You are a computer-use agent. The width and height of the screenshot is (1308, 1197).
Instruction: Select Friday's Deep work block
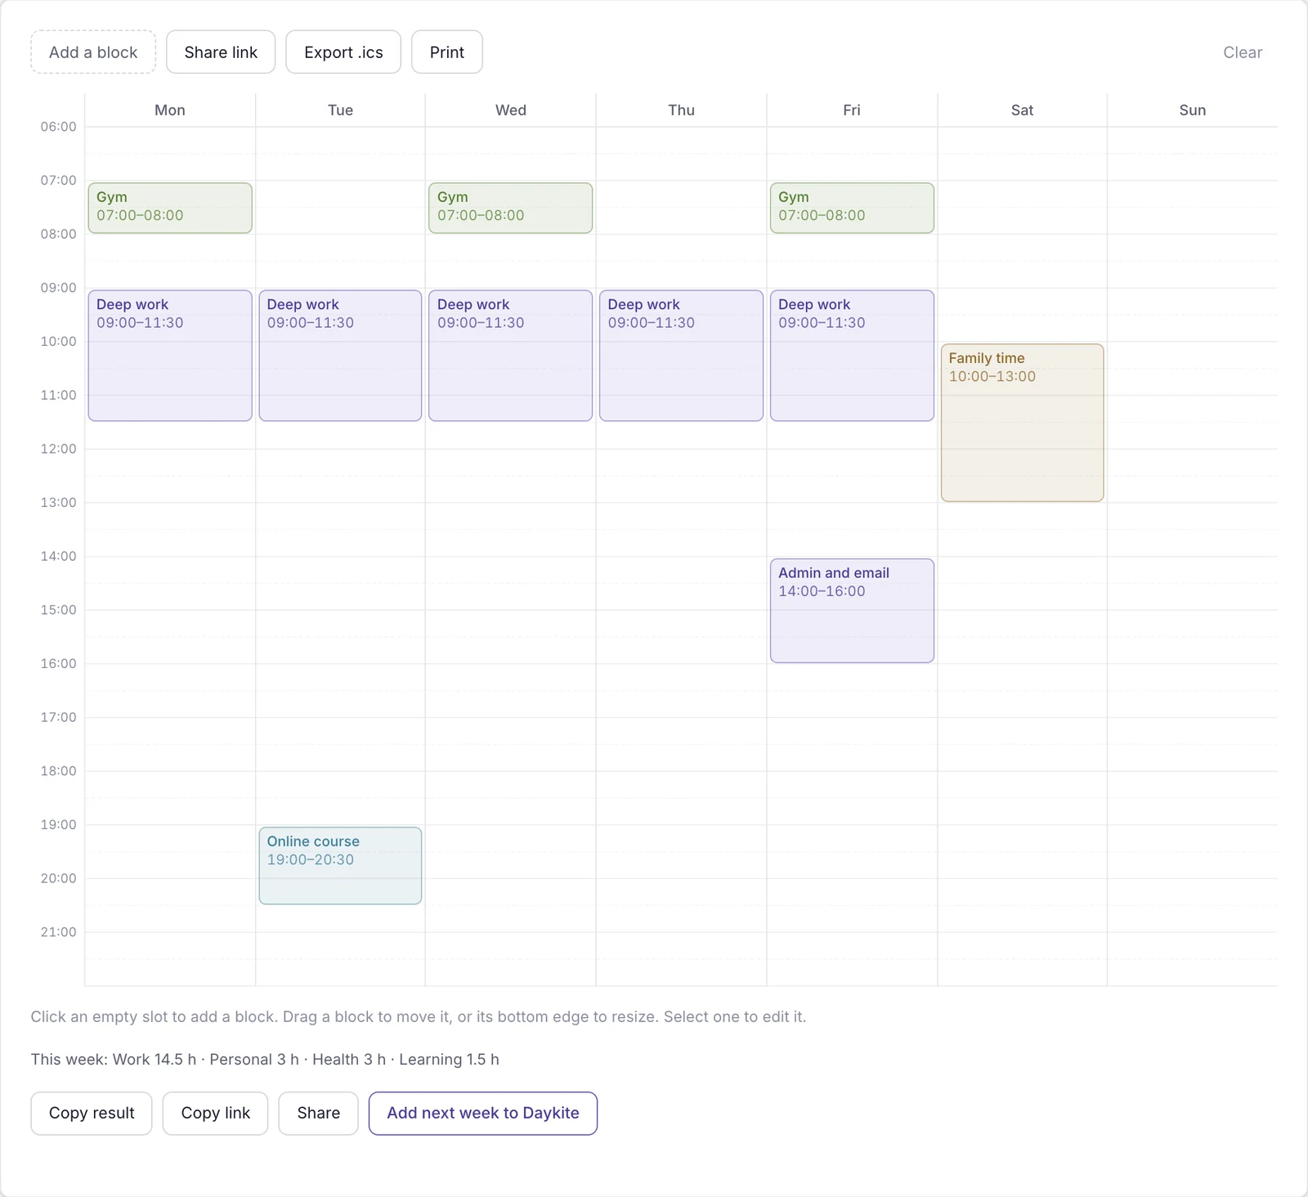pos(852,356)
